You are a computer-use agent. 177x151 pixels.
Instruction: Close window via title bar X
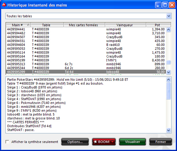(172, 5)
